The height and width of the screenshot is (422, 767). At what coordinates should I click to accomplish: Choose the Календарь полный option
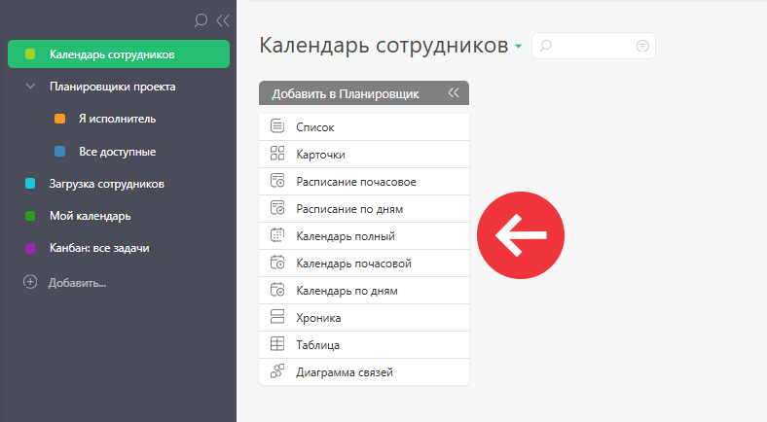[x=364, y=236]
